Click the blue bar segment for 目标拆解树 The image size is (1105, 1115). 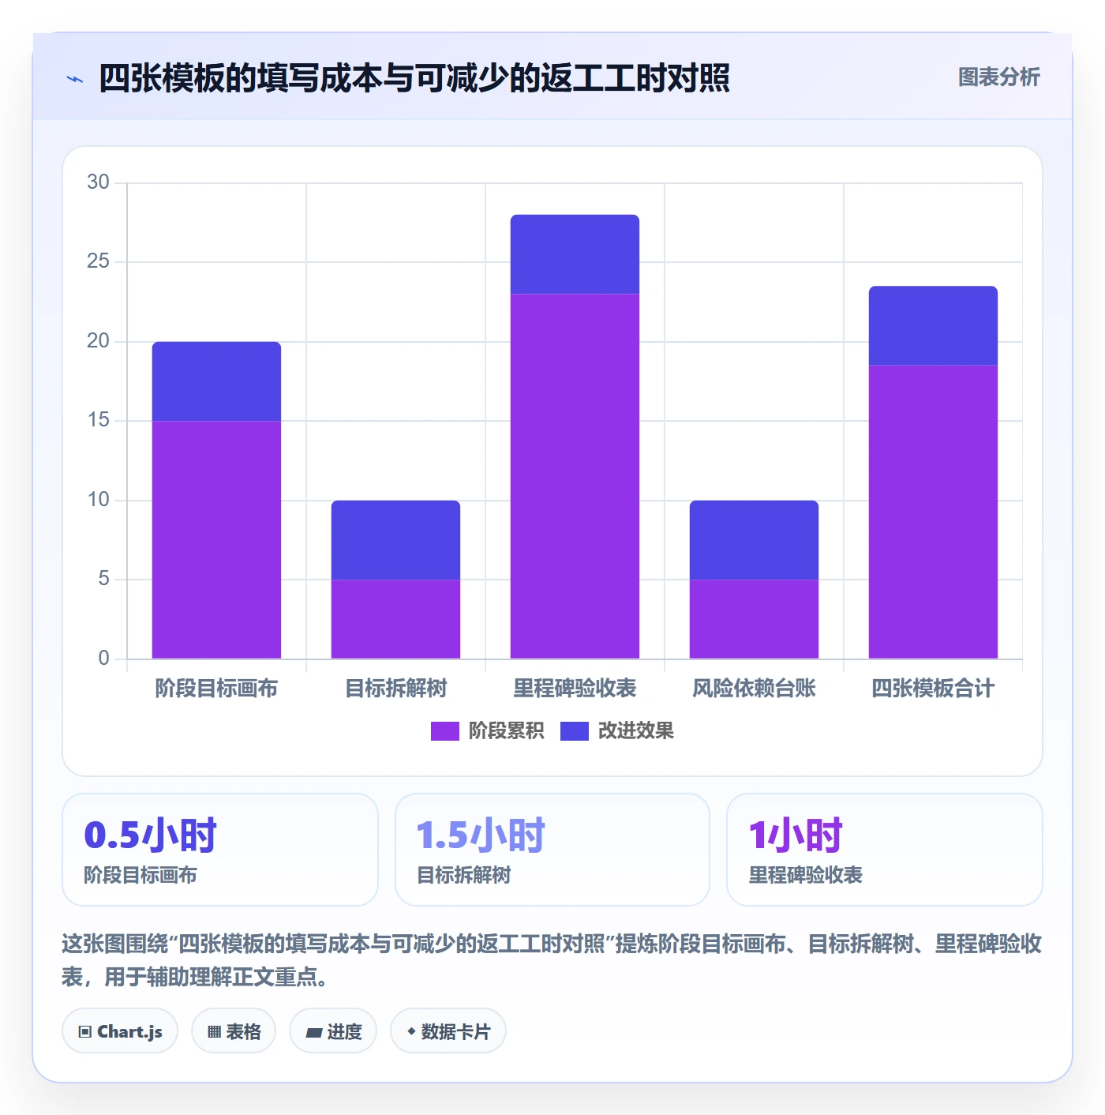click(395, 540)
